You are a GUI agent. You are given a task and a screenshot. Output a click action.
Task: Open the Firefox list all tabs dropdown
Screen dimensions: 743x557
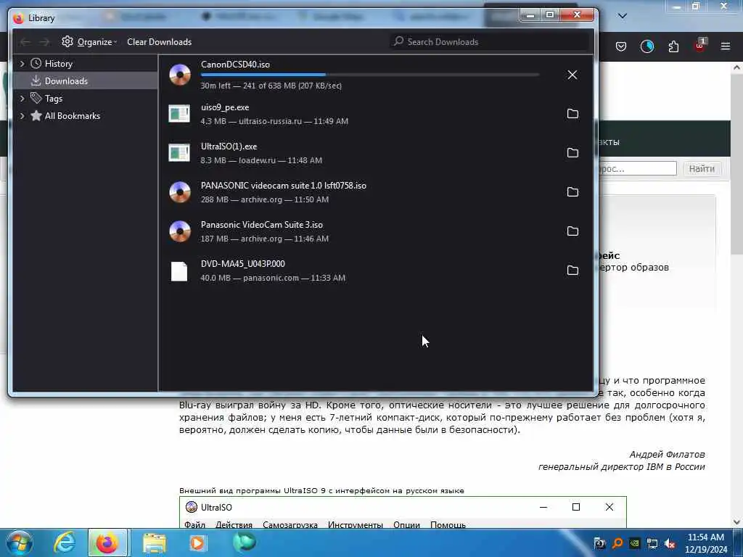(623, 16)
